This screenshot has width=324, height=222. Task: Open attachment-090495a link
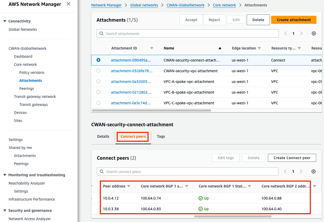click(131, 60)
